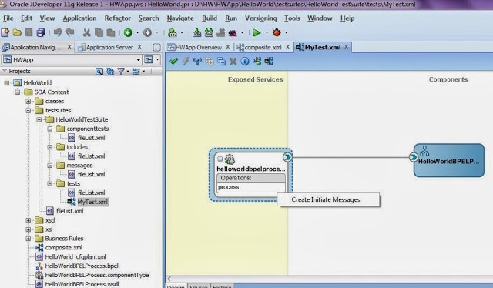Image resolution: width=493 pixels, height=288 pixels.
Task: Click the green Back navigation icon
Action: (128, 32)
